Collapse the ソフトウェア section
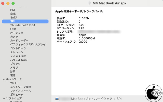This screenshot has height=102, width=163. 4,98
